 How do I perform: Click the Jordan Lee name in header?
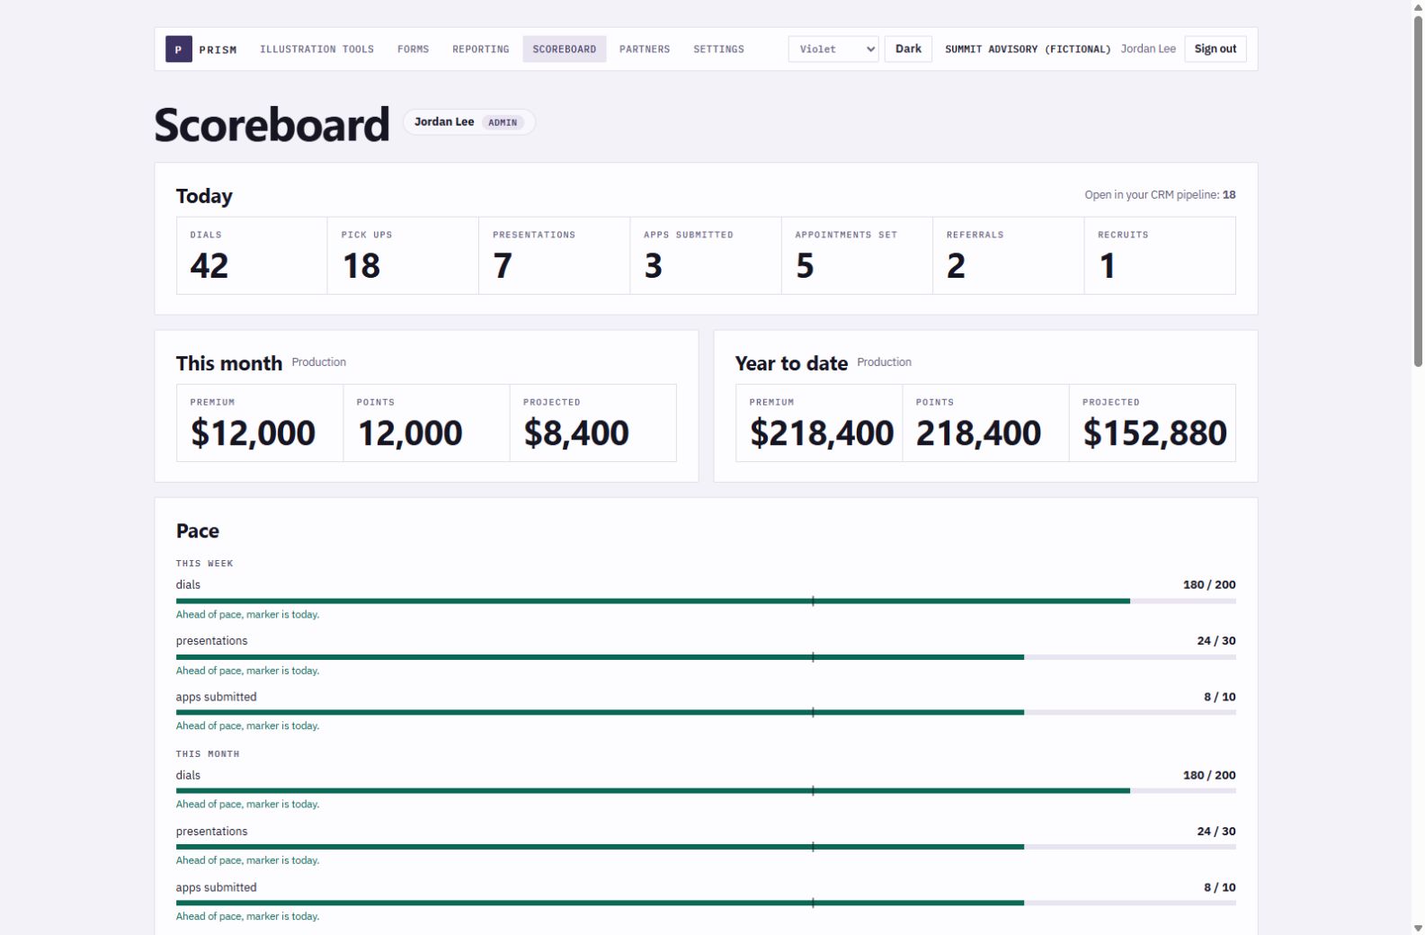pyautogui.click(x=1148, y=49)
